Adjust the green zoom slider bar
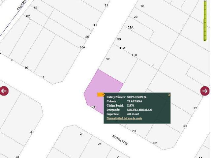The width and height of the screenshot is (211, 158). coord(205,20)
